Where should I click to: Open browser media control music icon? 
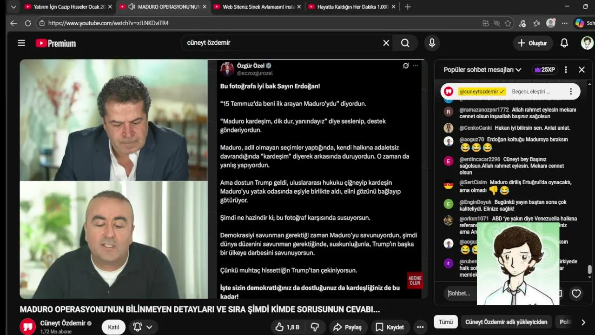tap(522, 23)
